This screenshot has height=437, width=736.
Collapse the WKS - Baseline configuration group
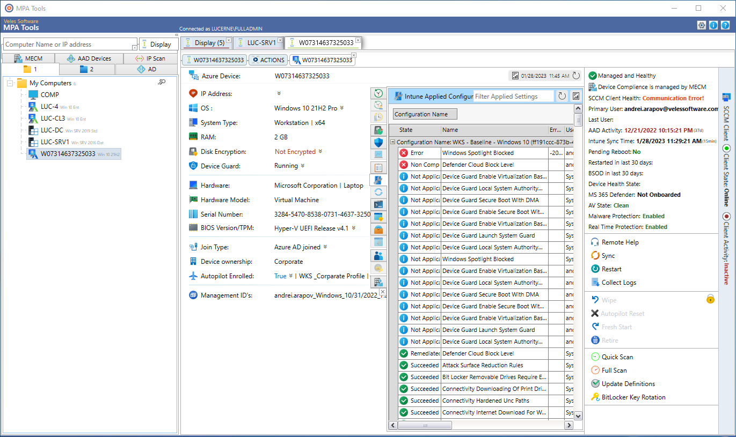click(394, 140)
